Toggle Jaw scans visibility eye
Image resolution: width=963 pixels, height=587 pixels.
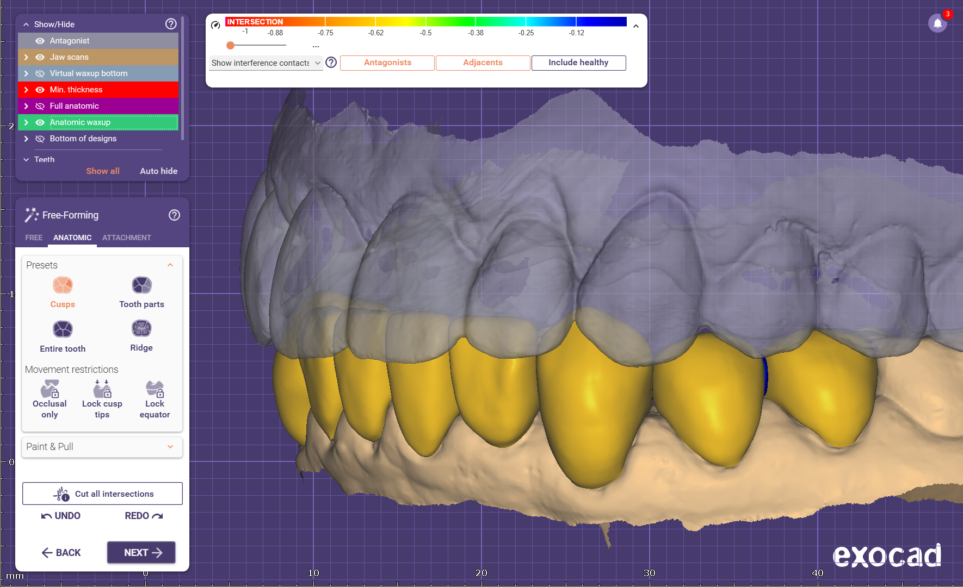coord(40,57)
